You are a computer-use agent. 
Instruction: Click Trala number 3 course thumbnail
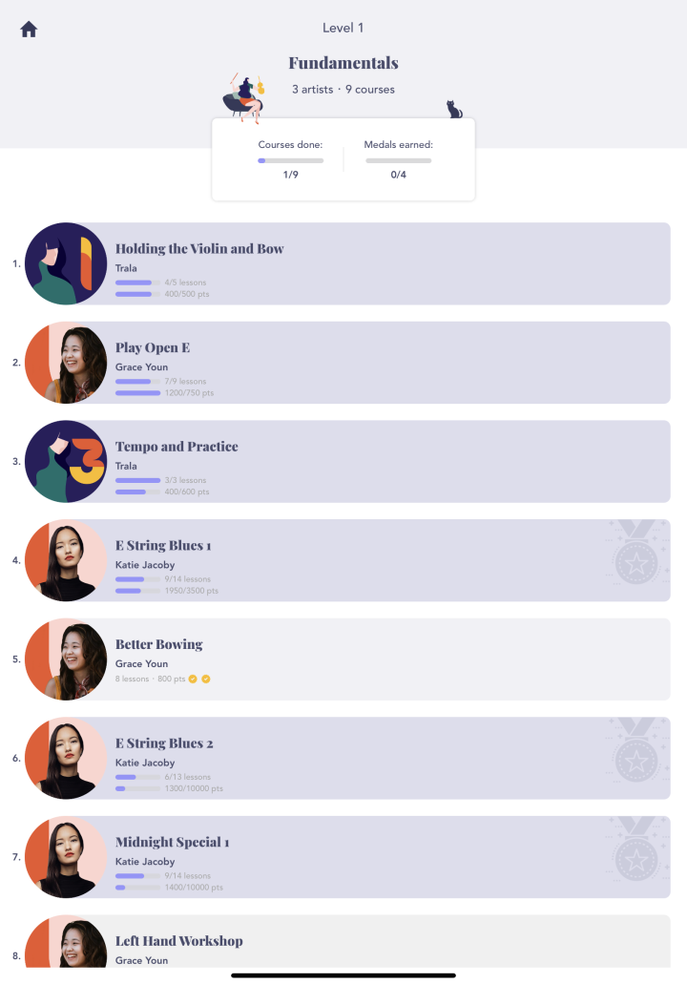[x=66, y=461]
